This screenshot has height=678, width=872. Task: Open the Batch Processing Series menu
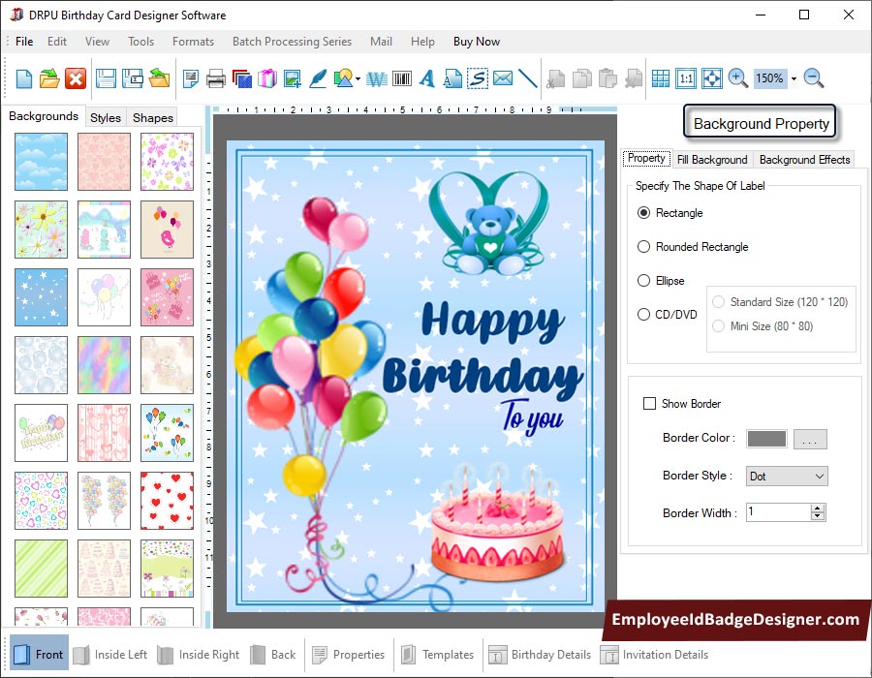[292, 41]
